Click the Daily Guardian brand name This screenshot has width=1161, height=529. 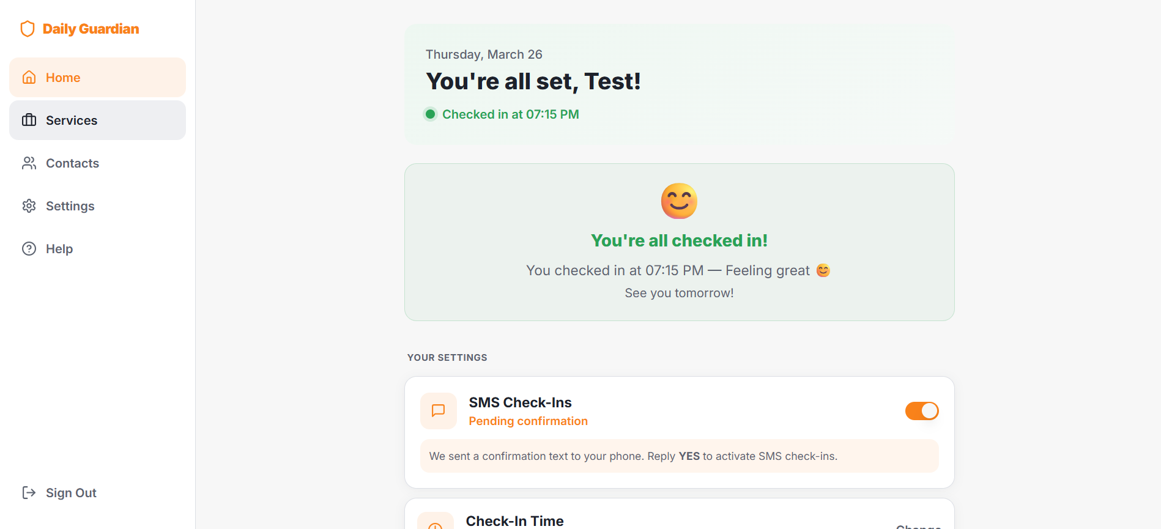(x=91, y=29)
